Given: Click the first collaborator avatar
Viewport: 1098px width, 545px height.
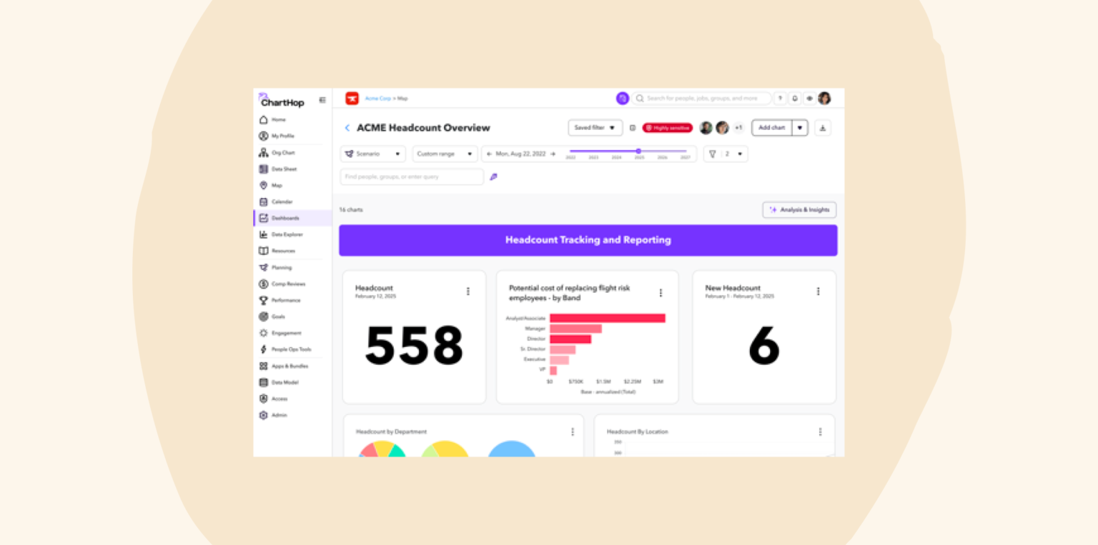Looking at the screenshot, I should [706, 128].
